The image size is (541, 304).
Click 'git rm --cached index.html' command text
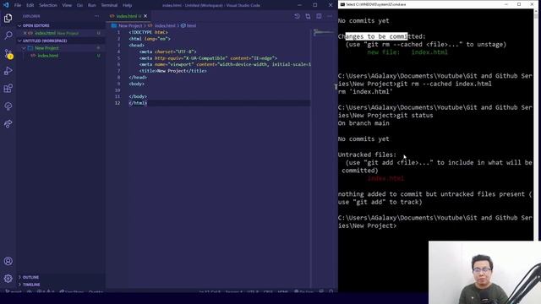444,84
